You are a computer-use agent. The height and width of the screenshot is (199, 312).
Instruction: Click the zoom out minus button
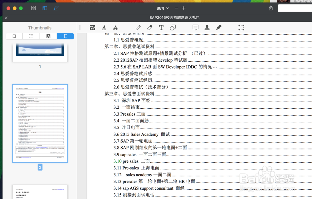tap(177, 8)
